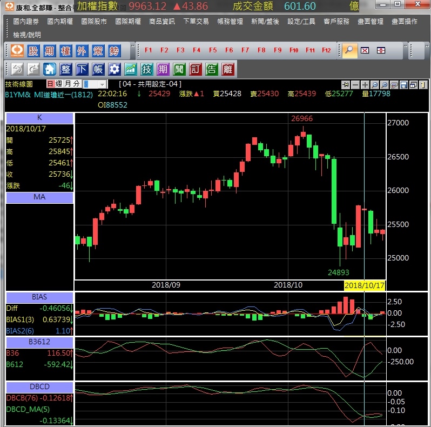This screenshot has height=427, width=431.
Task: Click the B3612 indicator header
Action: [x=39, y=342]
